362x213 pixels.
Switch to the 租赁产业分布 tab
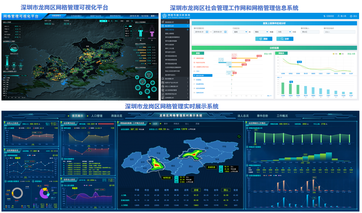[x=96, y=16]
